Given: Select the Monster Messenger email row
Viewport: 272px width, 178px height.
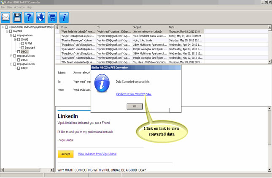Looking at the screenshot, I should [x=129, y=40].
